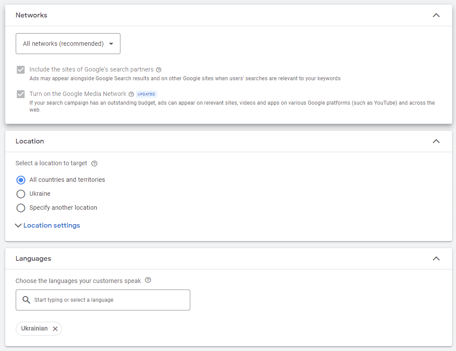This screenshot has width=456, height=351.
Task: Expand Location settings
Action: pyautogui.click(x=47, y=225)
